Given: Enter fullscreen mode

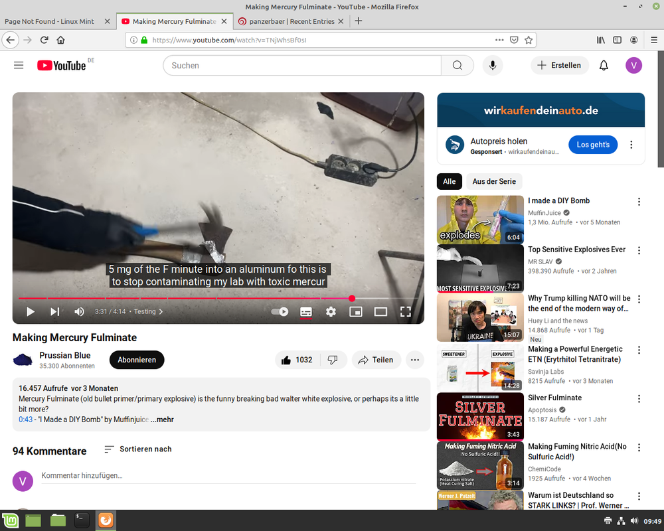Looking at the screenshot, I should click(x=406, y=312).
